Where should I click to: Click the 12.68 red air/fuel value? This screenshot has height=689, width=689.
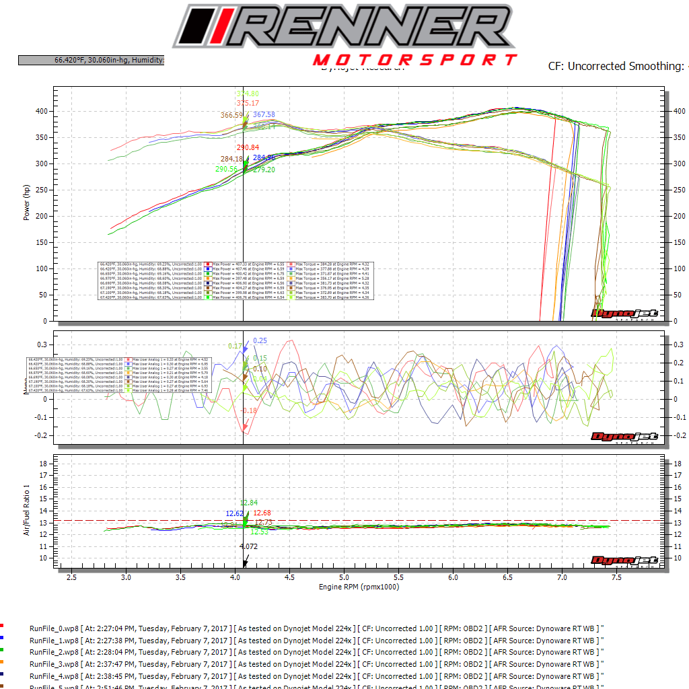pos(262,513)
